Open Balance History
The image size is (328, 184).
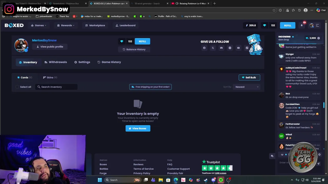(134, 49)
